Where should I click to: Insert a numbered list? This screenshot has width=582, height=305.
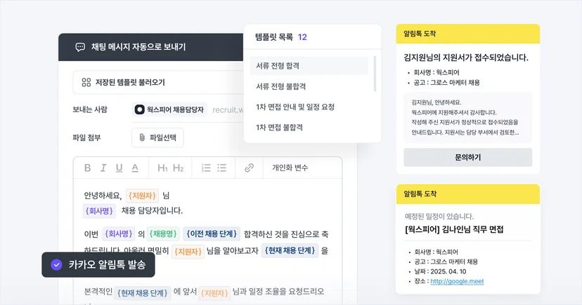pos(206,168)
